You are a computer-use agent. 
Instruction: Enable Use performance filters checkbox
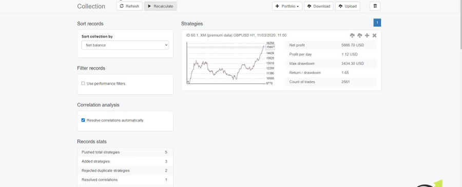point(83,84)
